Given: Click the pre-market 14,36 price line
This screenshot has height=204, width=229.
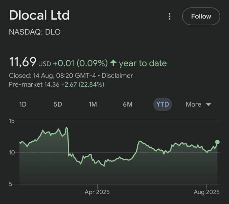Looking at the screenshot, I should click(57, 85).
